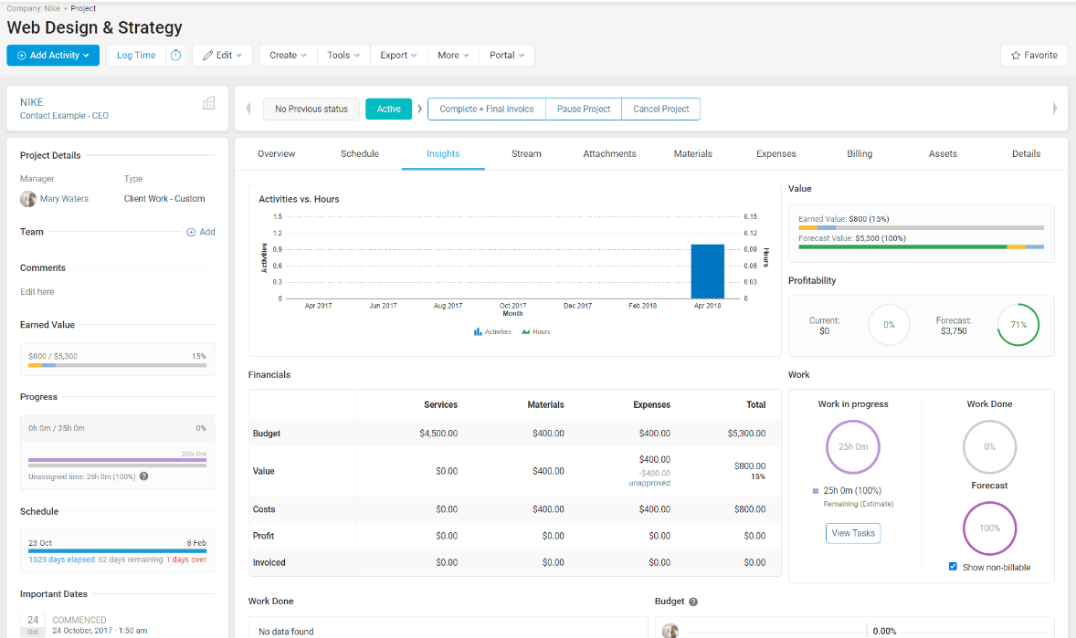Click Complete + Final Invoice button
This screenshot has height=638, width=1076.
pos(486,110)
